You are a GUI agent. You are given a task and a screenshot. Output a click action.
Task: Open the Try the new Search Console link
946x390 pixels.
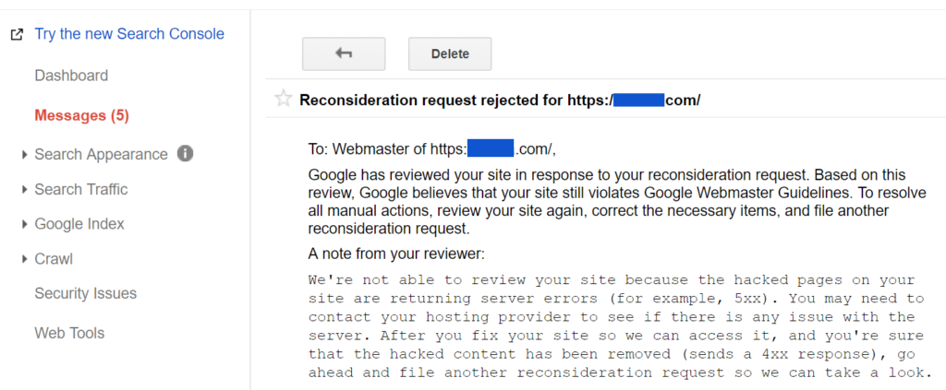click(x=128, y=34)
